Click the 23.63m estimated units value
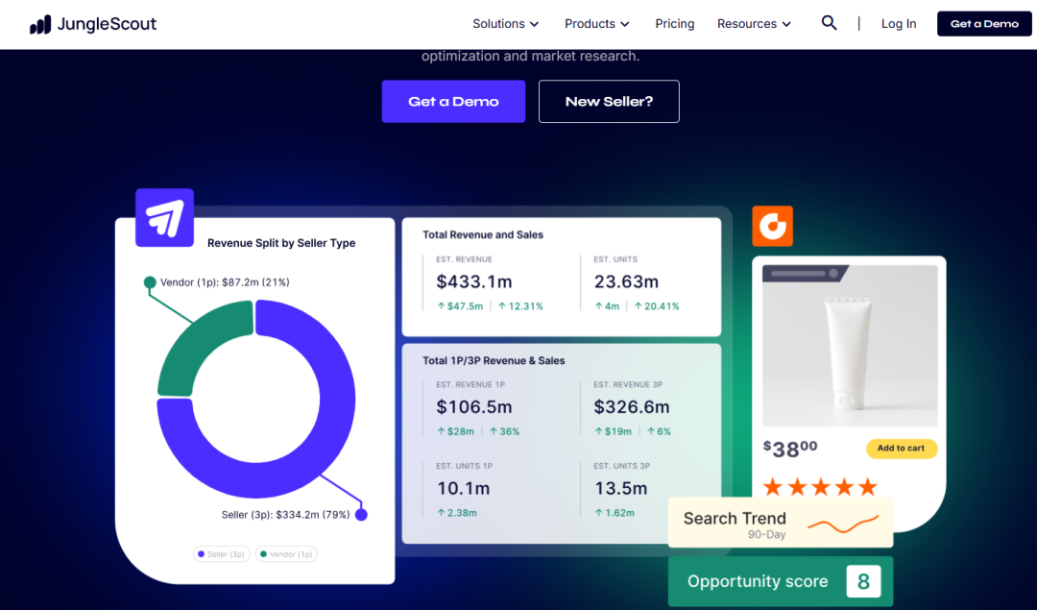 pos(626,281)
